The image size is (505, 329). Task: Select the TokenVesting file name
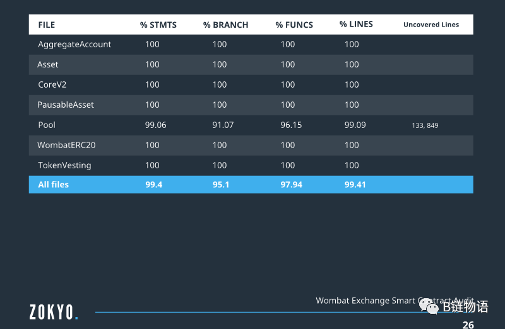pyautogui.click(x=64, y=165)
